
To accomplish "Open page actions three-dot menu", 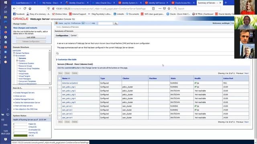I will click(x=160, y=8).
